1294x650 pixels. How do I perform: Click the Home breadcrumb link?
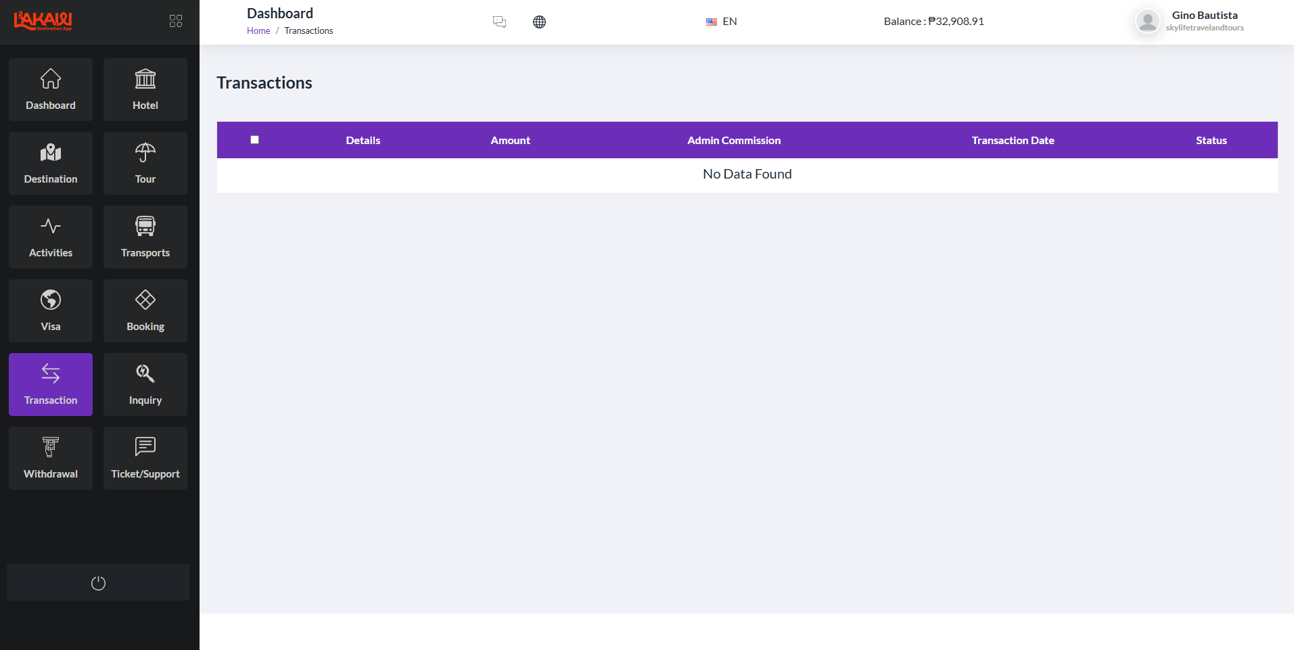click(258, 31)
